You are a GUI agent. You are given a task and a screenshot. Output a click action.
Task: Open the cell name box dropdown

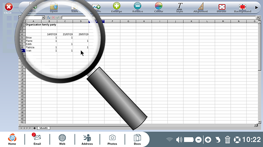[43, 18]
